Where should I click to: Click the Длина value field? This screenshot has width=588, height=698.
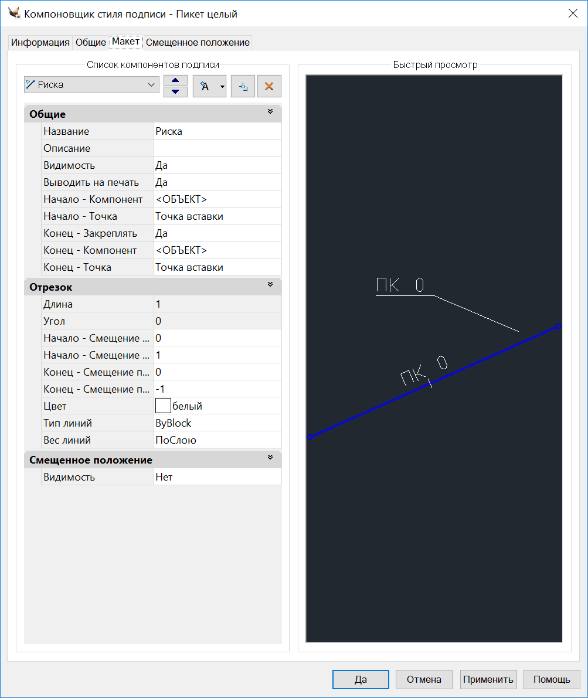tap(217, 304)
